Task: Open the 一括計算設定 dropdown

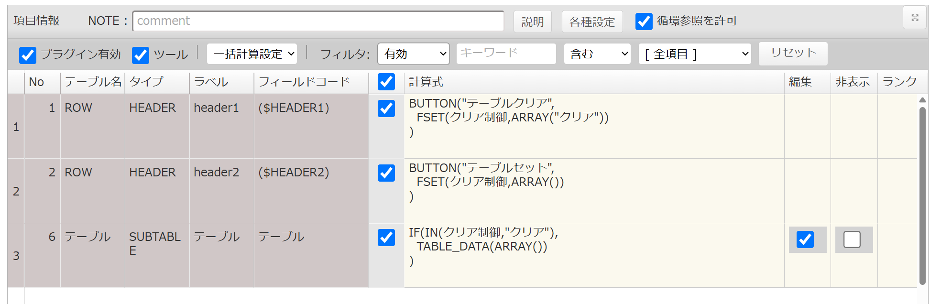Action: [252, 54]
